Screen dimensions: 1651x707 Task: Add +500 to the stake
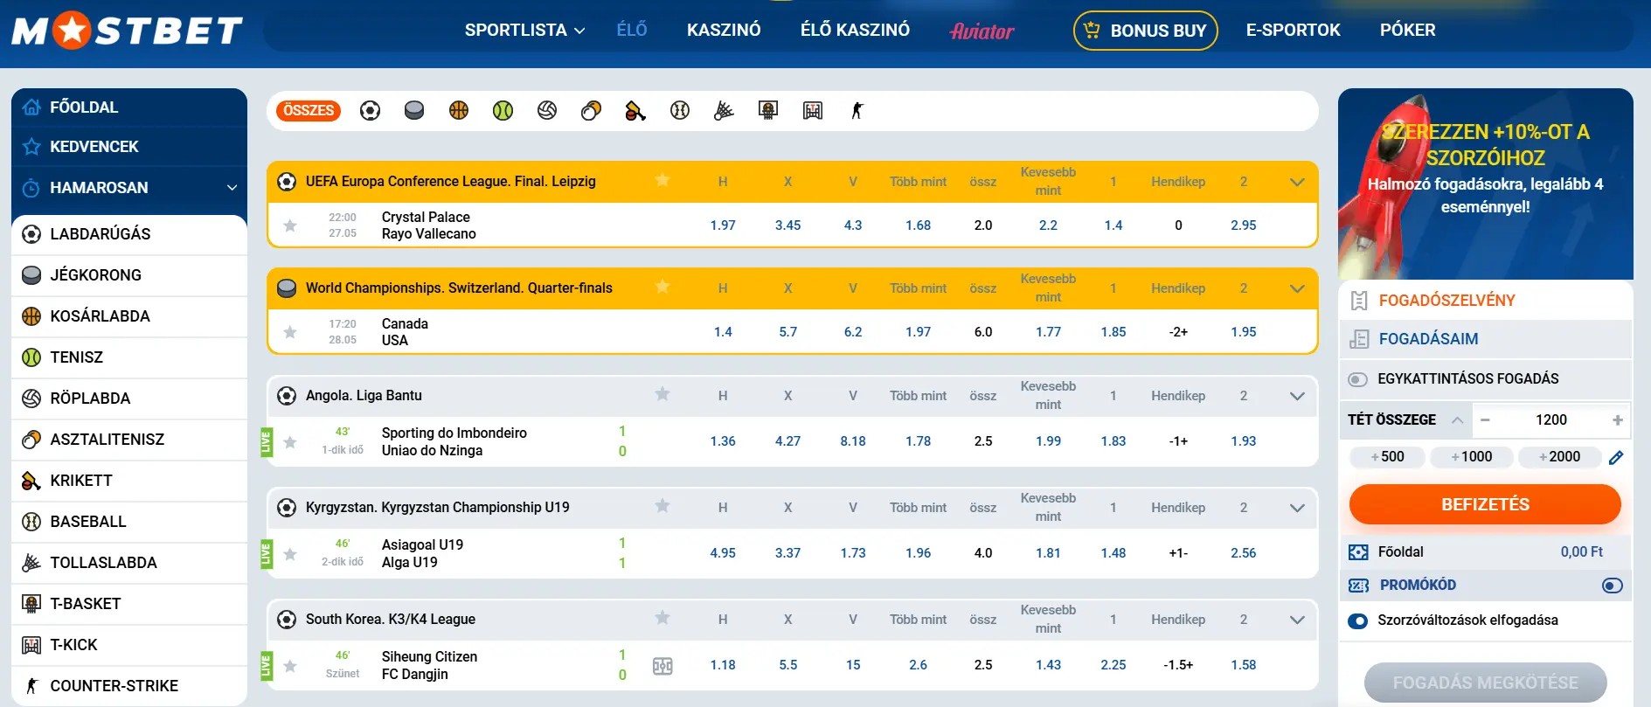click(x=1387, y=457)
